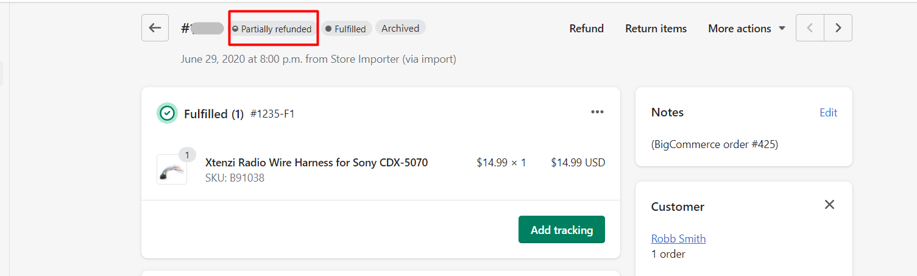917x276 pixels.
Task: Click the BigCommerce order #425 note text
Action: pos(714,144)
